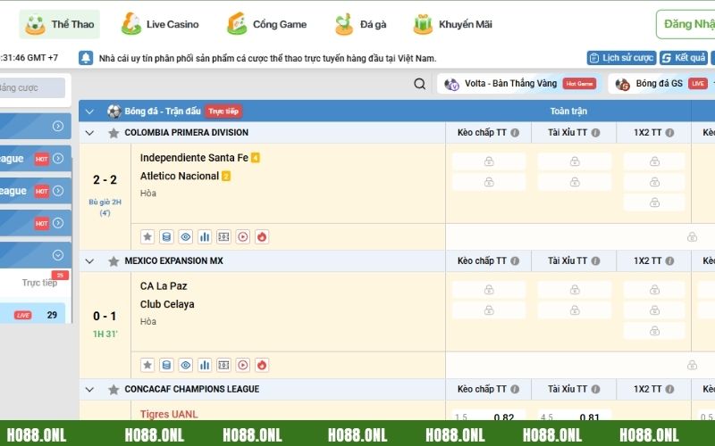
Task: Click info icon beside CONCACAF Tài Xỉu TT
Action: pyautogui.click(x=595, y=390)
